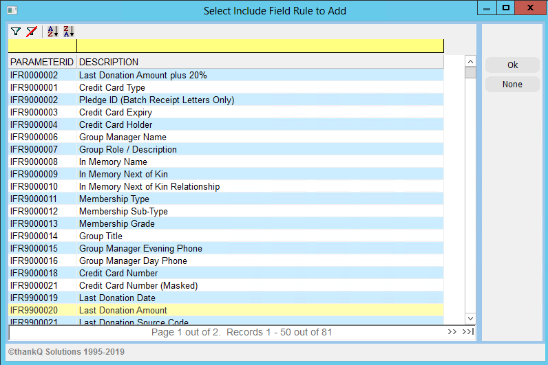Clear the filter with the crossed funnel icon

click(x=32, y=32)
